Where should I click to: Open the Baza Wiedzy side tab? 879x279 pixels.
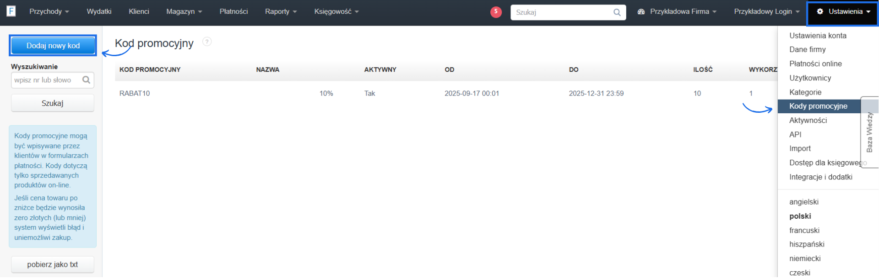pos(870,132)
